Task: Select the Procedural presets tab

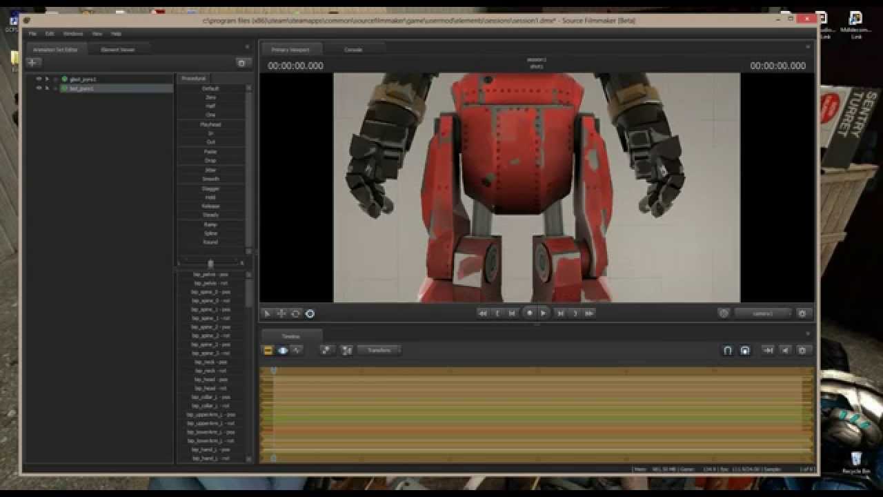Action: 193,79
